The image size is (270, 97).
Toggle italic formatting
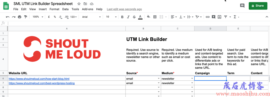pos(128,17)
